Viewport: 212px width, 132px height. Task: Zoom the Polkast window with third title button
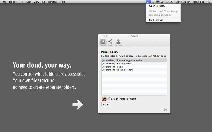click(x=107, y=36)
